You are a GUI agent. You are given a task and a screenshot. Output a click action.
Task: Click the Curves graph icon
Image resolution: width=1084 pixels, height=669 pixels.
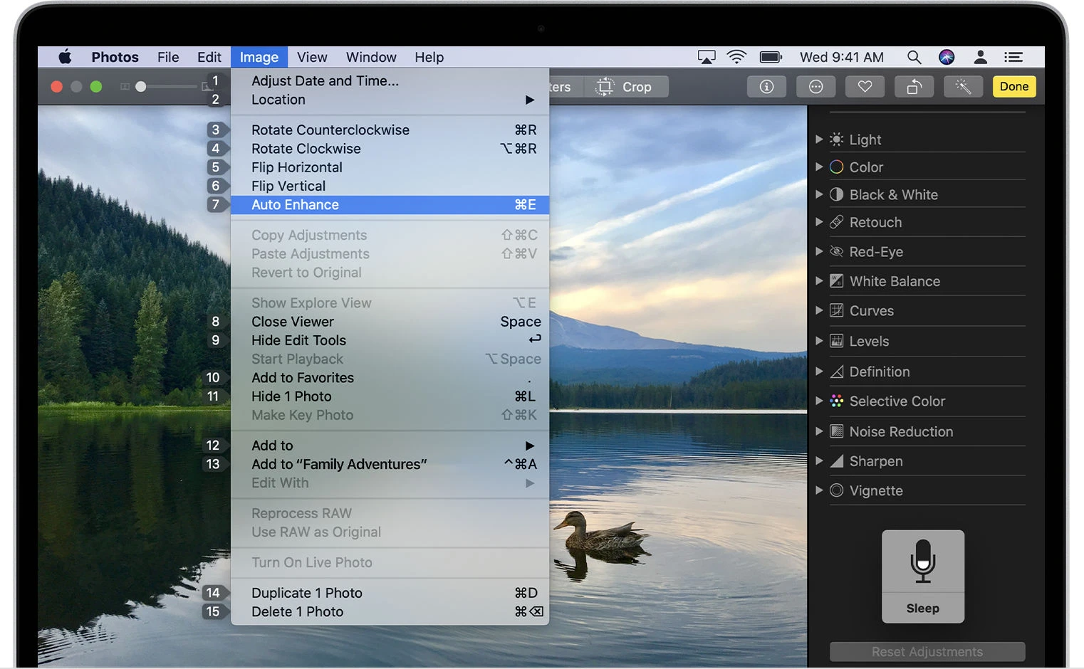(x=837, y=310)
